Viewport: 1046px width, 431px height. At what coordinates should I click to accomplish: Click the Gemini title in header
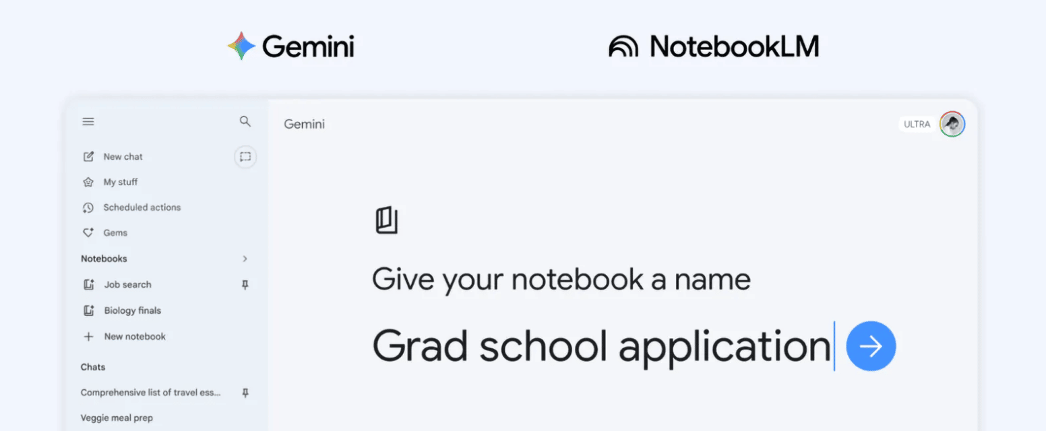coord(304,125)
